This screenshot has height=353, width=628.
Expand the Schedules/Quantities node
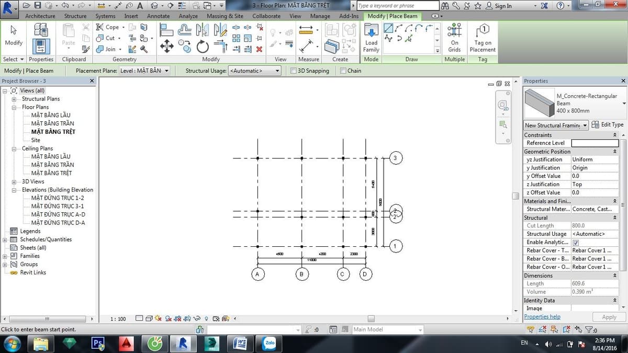tap(5, 240)
